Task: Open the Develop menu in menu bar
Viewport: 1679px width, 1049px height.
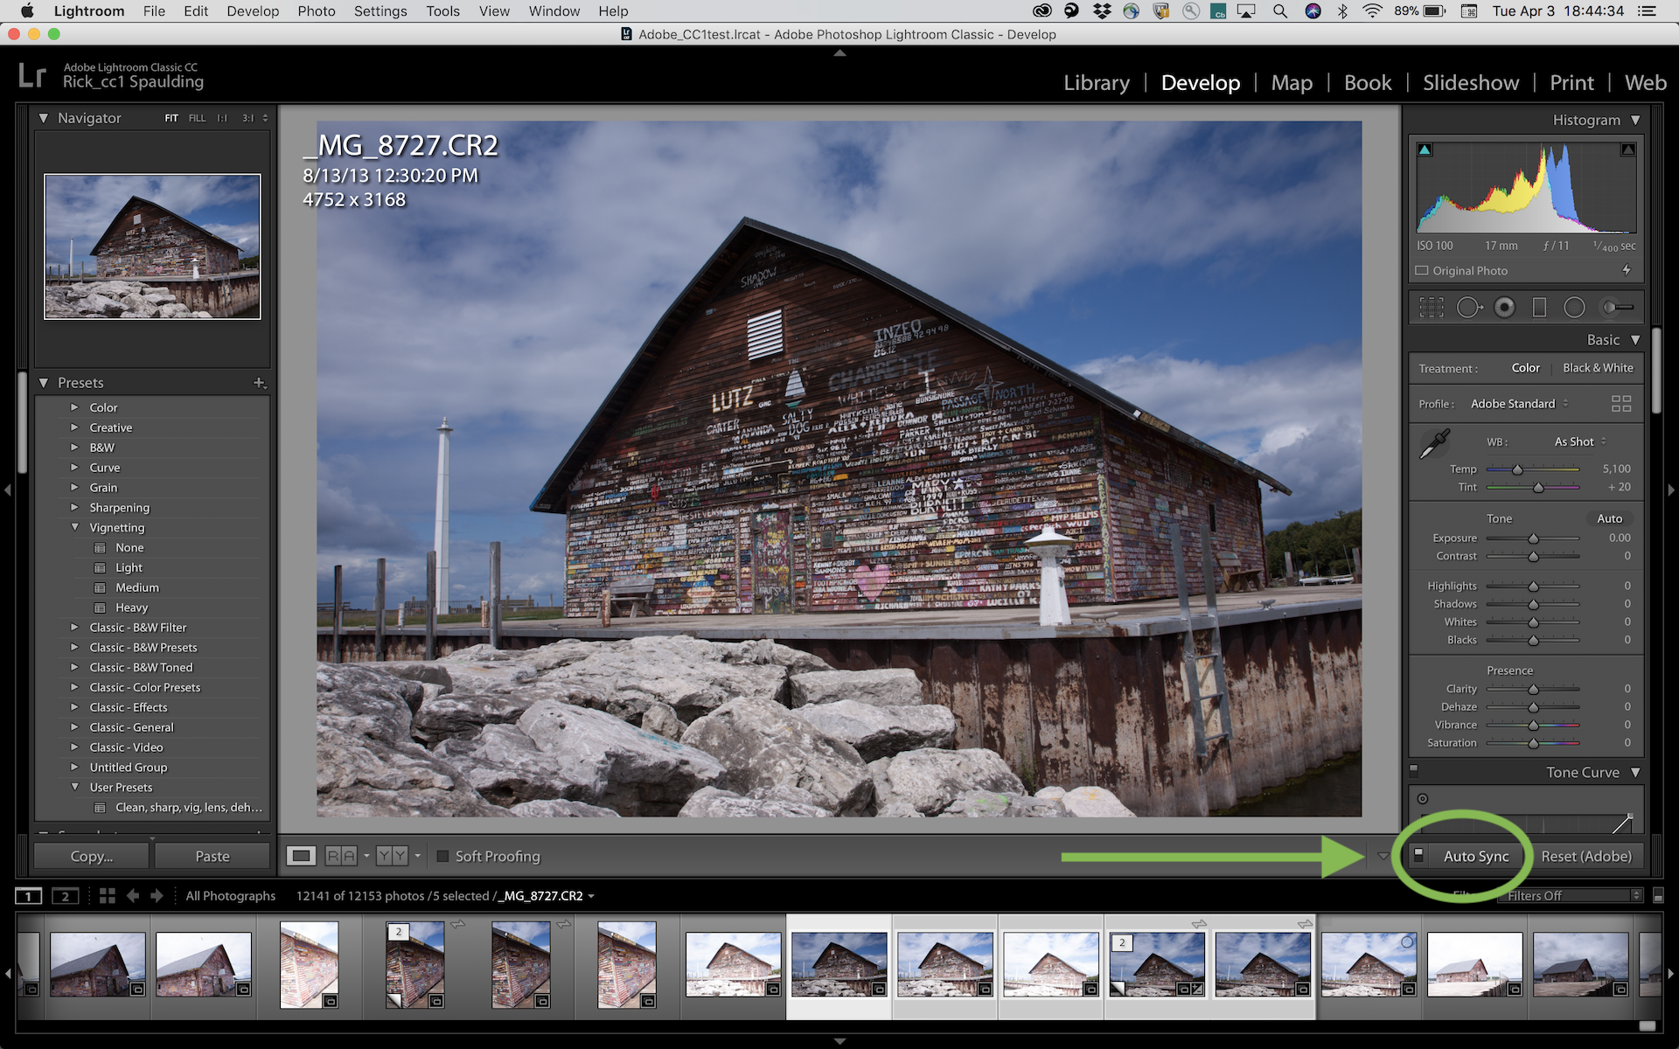Action: [x=253, y=11]
